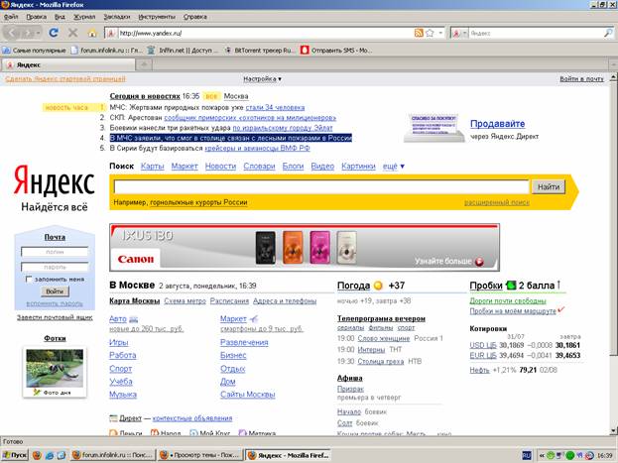The width and height of the screenshot is (618, 463).
Task: Click the green traffic light Пробки icon
Action: coord(511,285)
